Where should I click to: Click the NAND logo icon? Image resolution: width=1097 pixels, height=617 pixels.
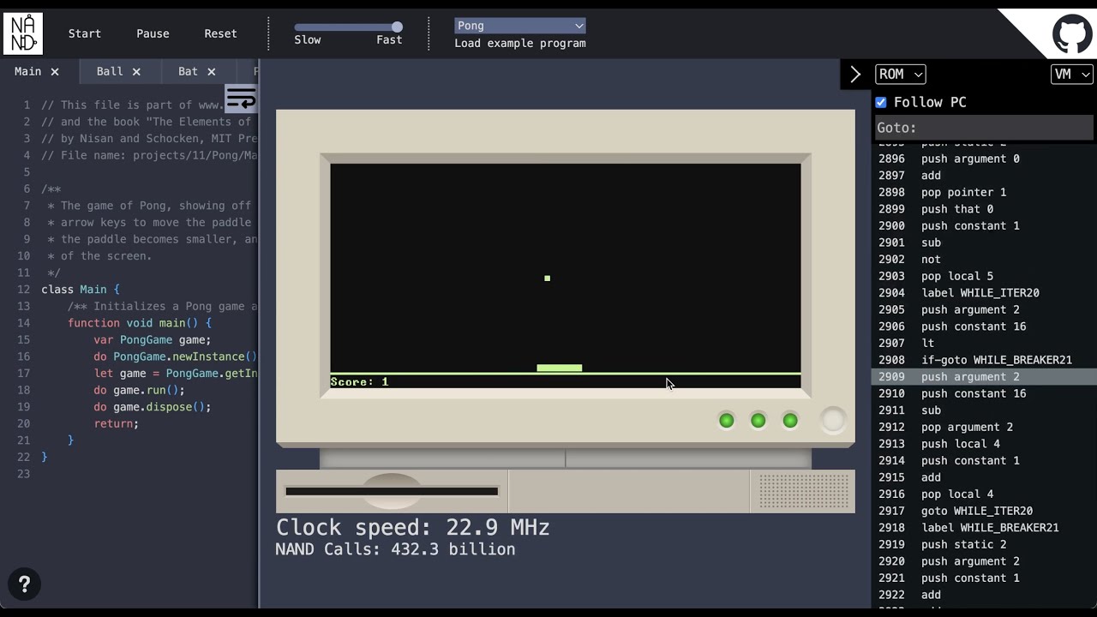tap(22, 33)
